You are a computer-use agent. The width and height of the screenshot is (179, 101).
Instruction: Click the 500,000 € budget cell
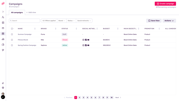tap(107, 45)
